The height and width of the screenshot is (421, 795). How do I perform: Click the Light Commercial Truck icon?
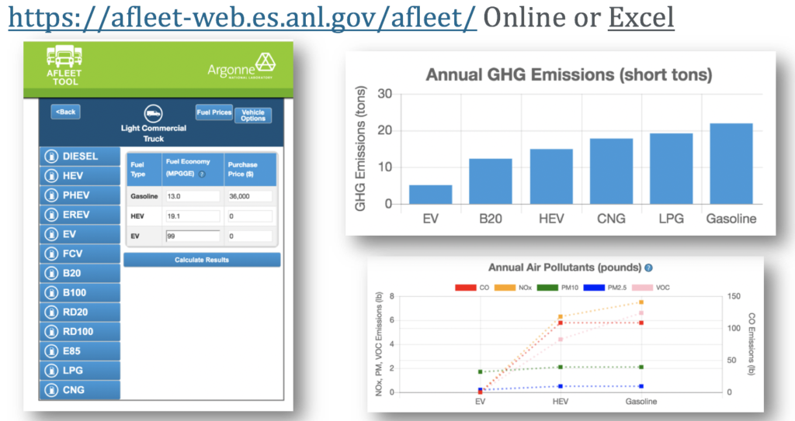[153, 113]
